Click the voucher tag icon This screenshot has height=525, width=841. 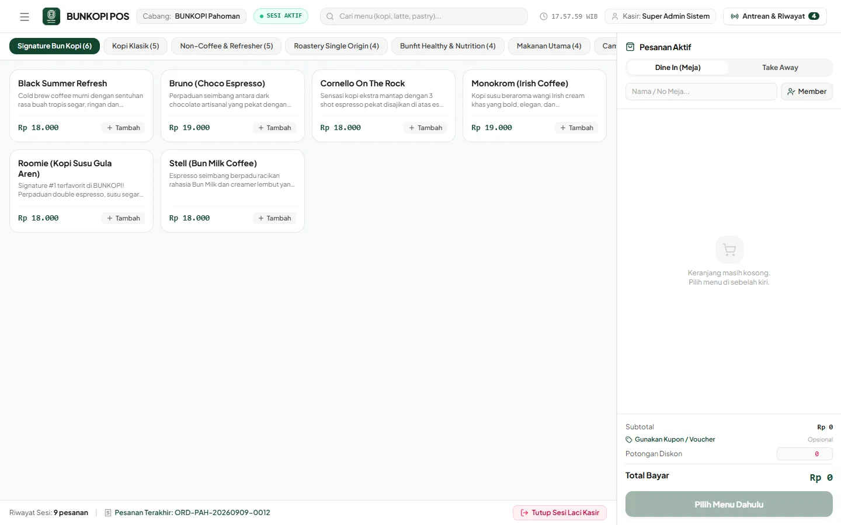[629, 440]
